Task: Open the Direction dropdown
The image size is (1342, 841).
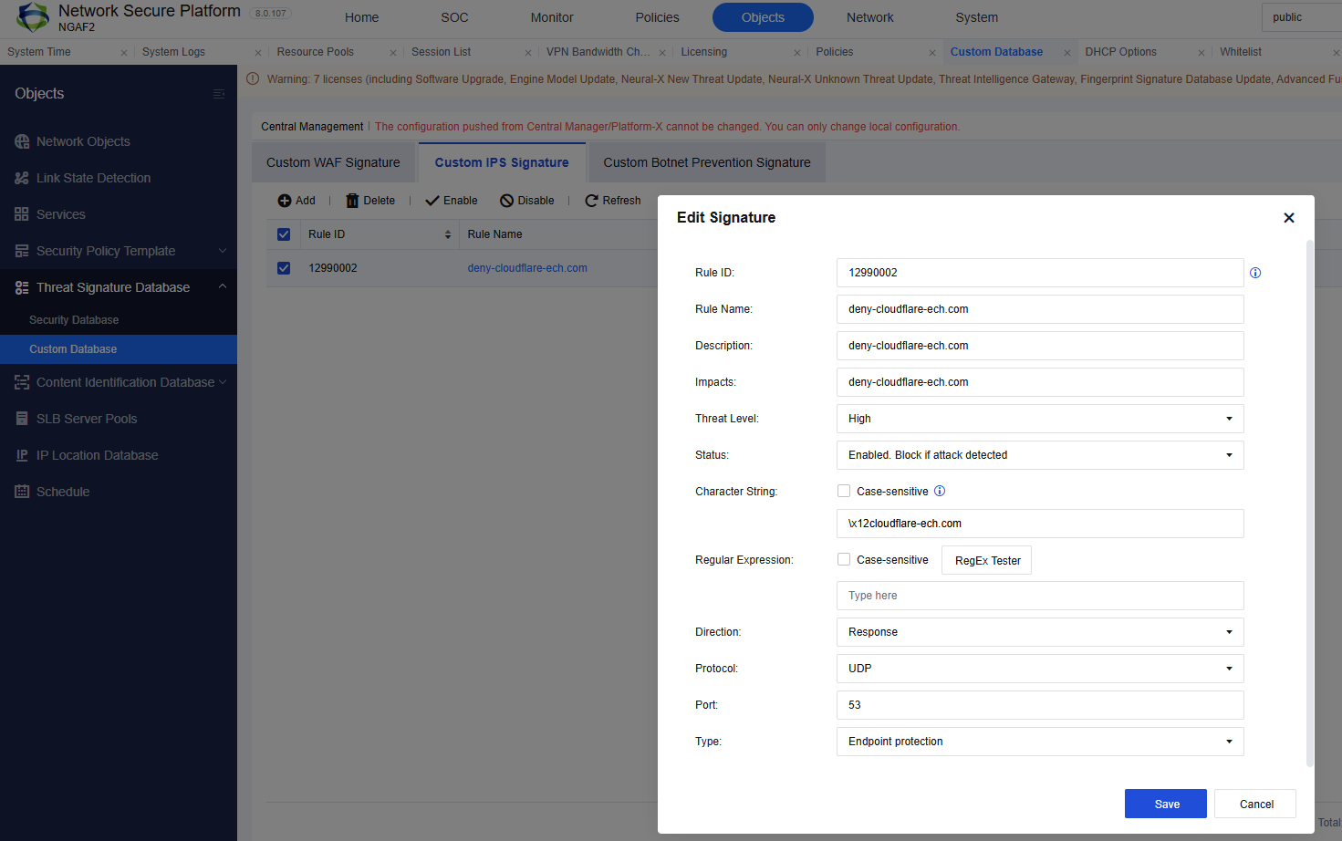Action: click(1040, 632)
